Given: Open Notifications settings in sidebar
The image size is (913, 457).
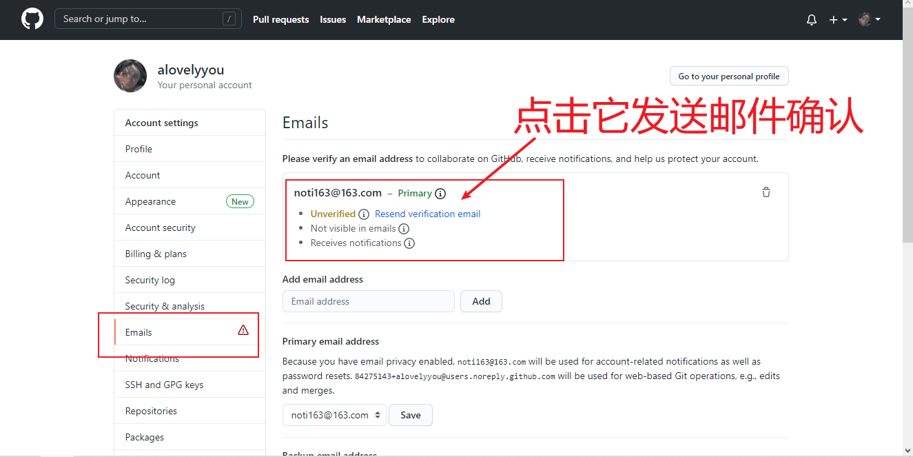Looking at the screenshot, I should [x=189, y=358].
